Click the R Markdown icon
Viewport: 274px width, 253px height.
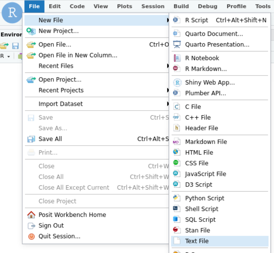177,69
